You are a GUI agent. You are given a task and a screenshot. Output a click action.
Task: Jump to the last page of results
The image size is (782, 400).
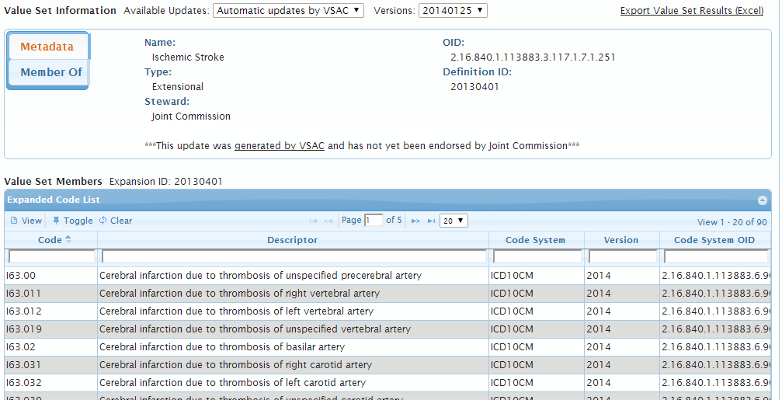click(x=431, y=221)
